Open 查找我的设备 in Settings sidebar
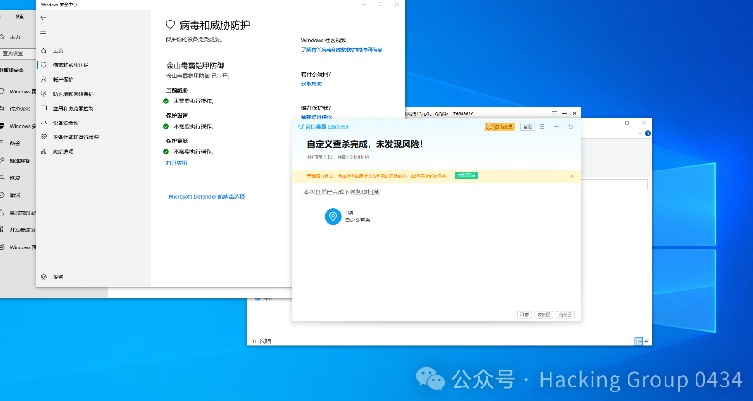Image resolution: width=753 pixels, height=401 pixels. 22,213
